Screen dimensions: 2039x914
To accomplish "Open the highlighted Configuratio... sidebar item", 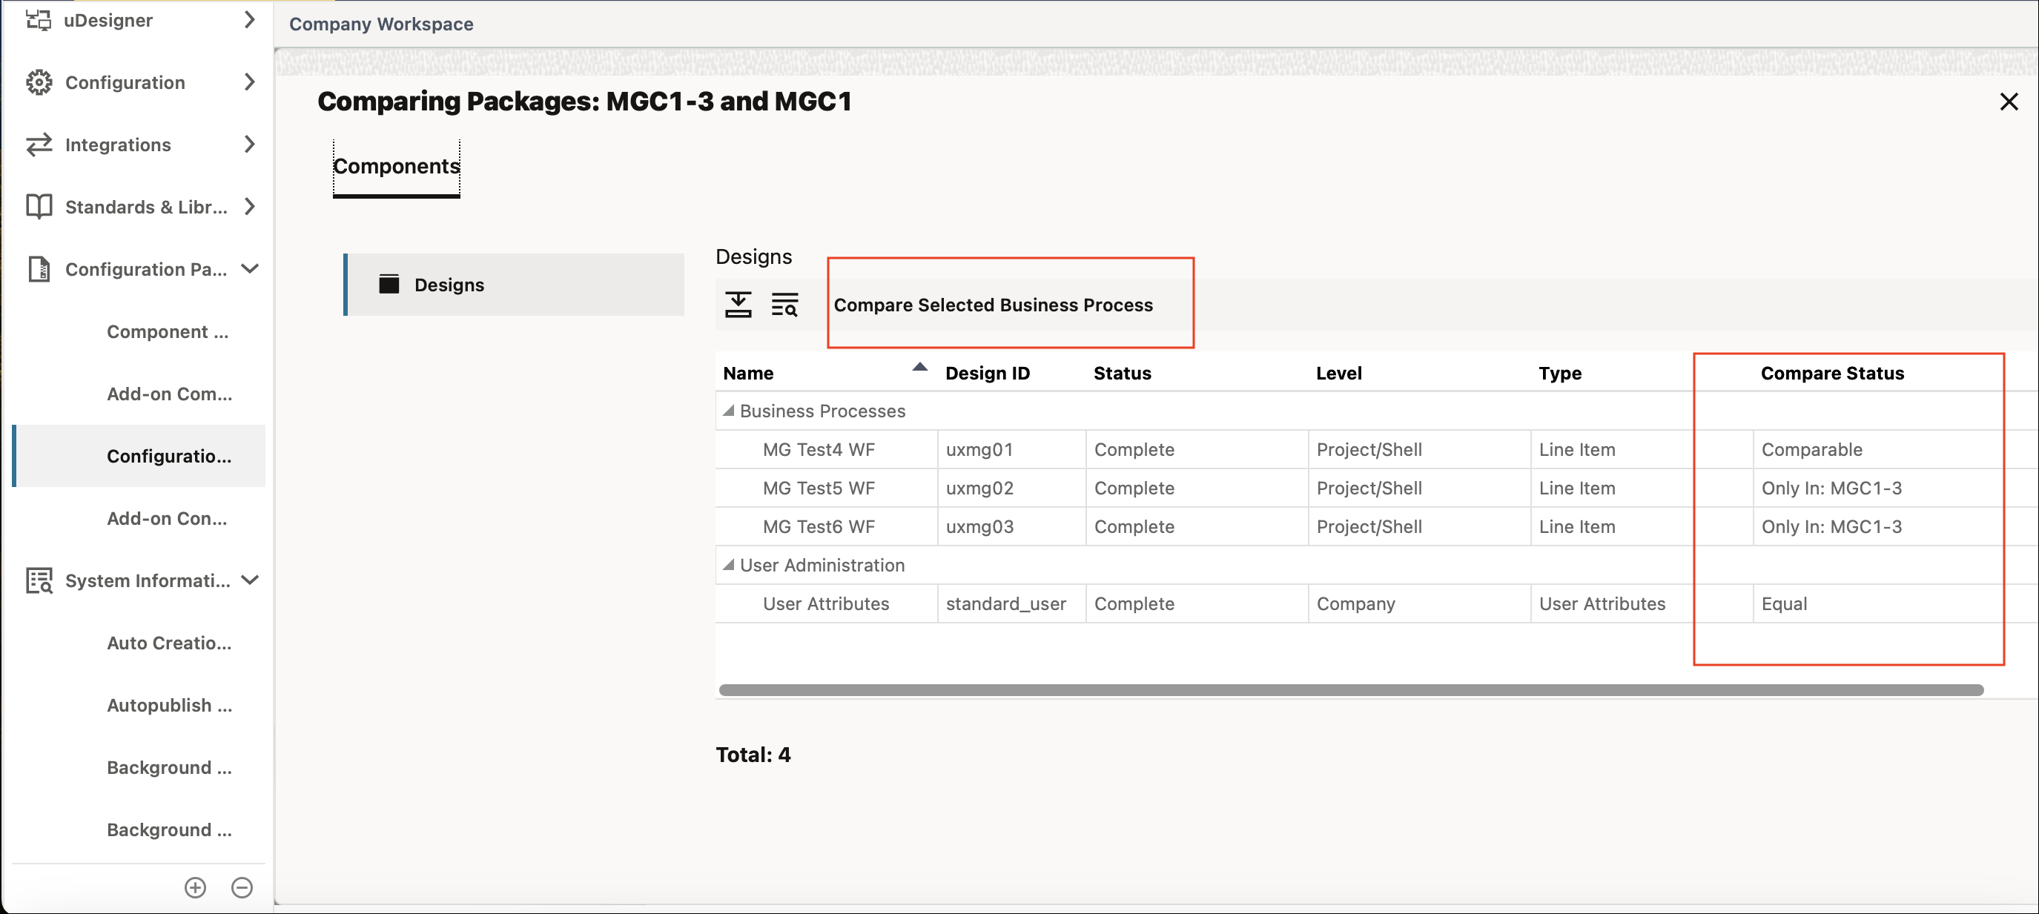I will (x=139, y=456).
